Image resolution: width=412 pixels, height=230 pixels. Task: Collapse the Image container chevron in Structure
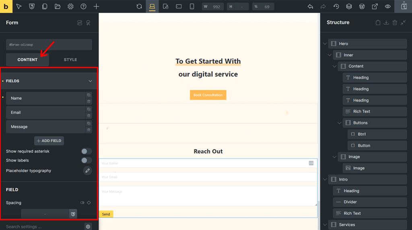334,157
